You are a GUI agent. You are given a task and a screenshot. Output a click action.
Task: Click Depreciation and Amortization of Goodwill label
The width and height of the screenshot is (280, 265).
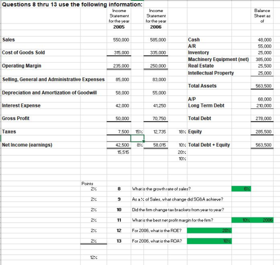click(49, 92)
